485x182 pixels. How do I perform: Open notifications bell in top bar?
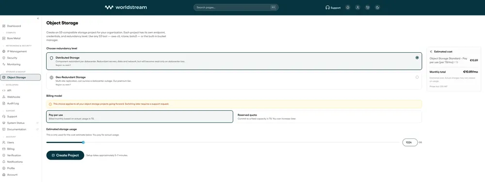pyautogui.click(x=348, y=7)
